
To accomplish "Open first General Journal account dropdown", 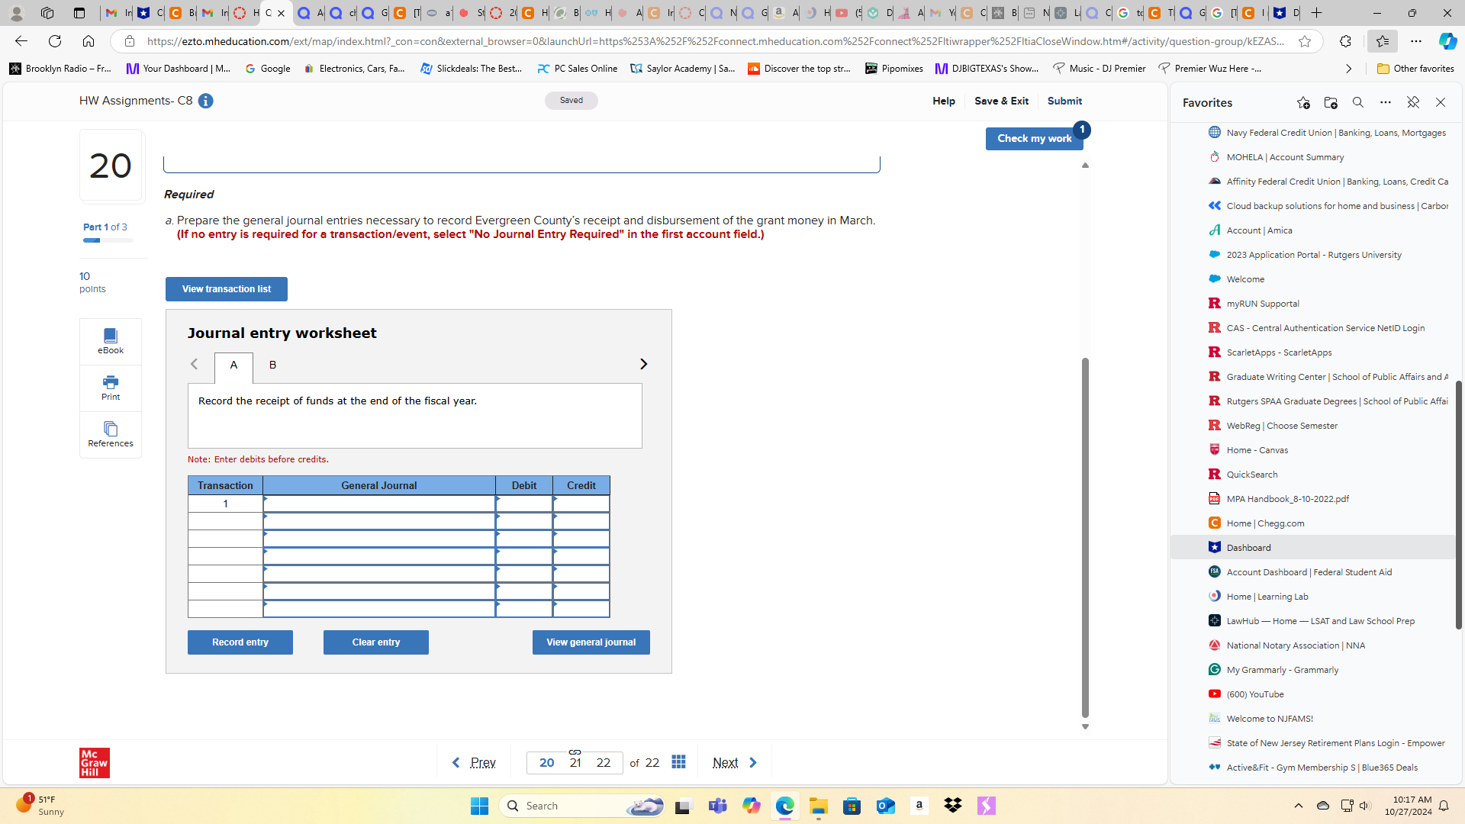I will (x=379, y=504).
